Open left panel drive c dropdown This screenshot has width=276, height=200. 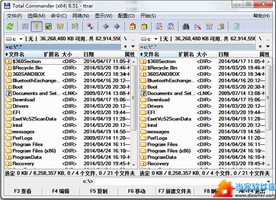tap(14, 39)
